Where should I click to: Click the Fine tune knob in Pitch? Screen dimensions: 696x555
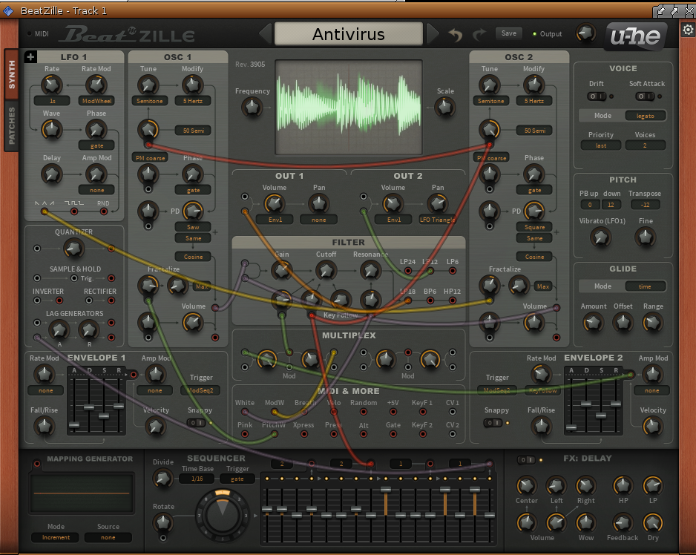tap(646, 237)
